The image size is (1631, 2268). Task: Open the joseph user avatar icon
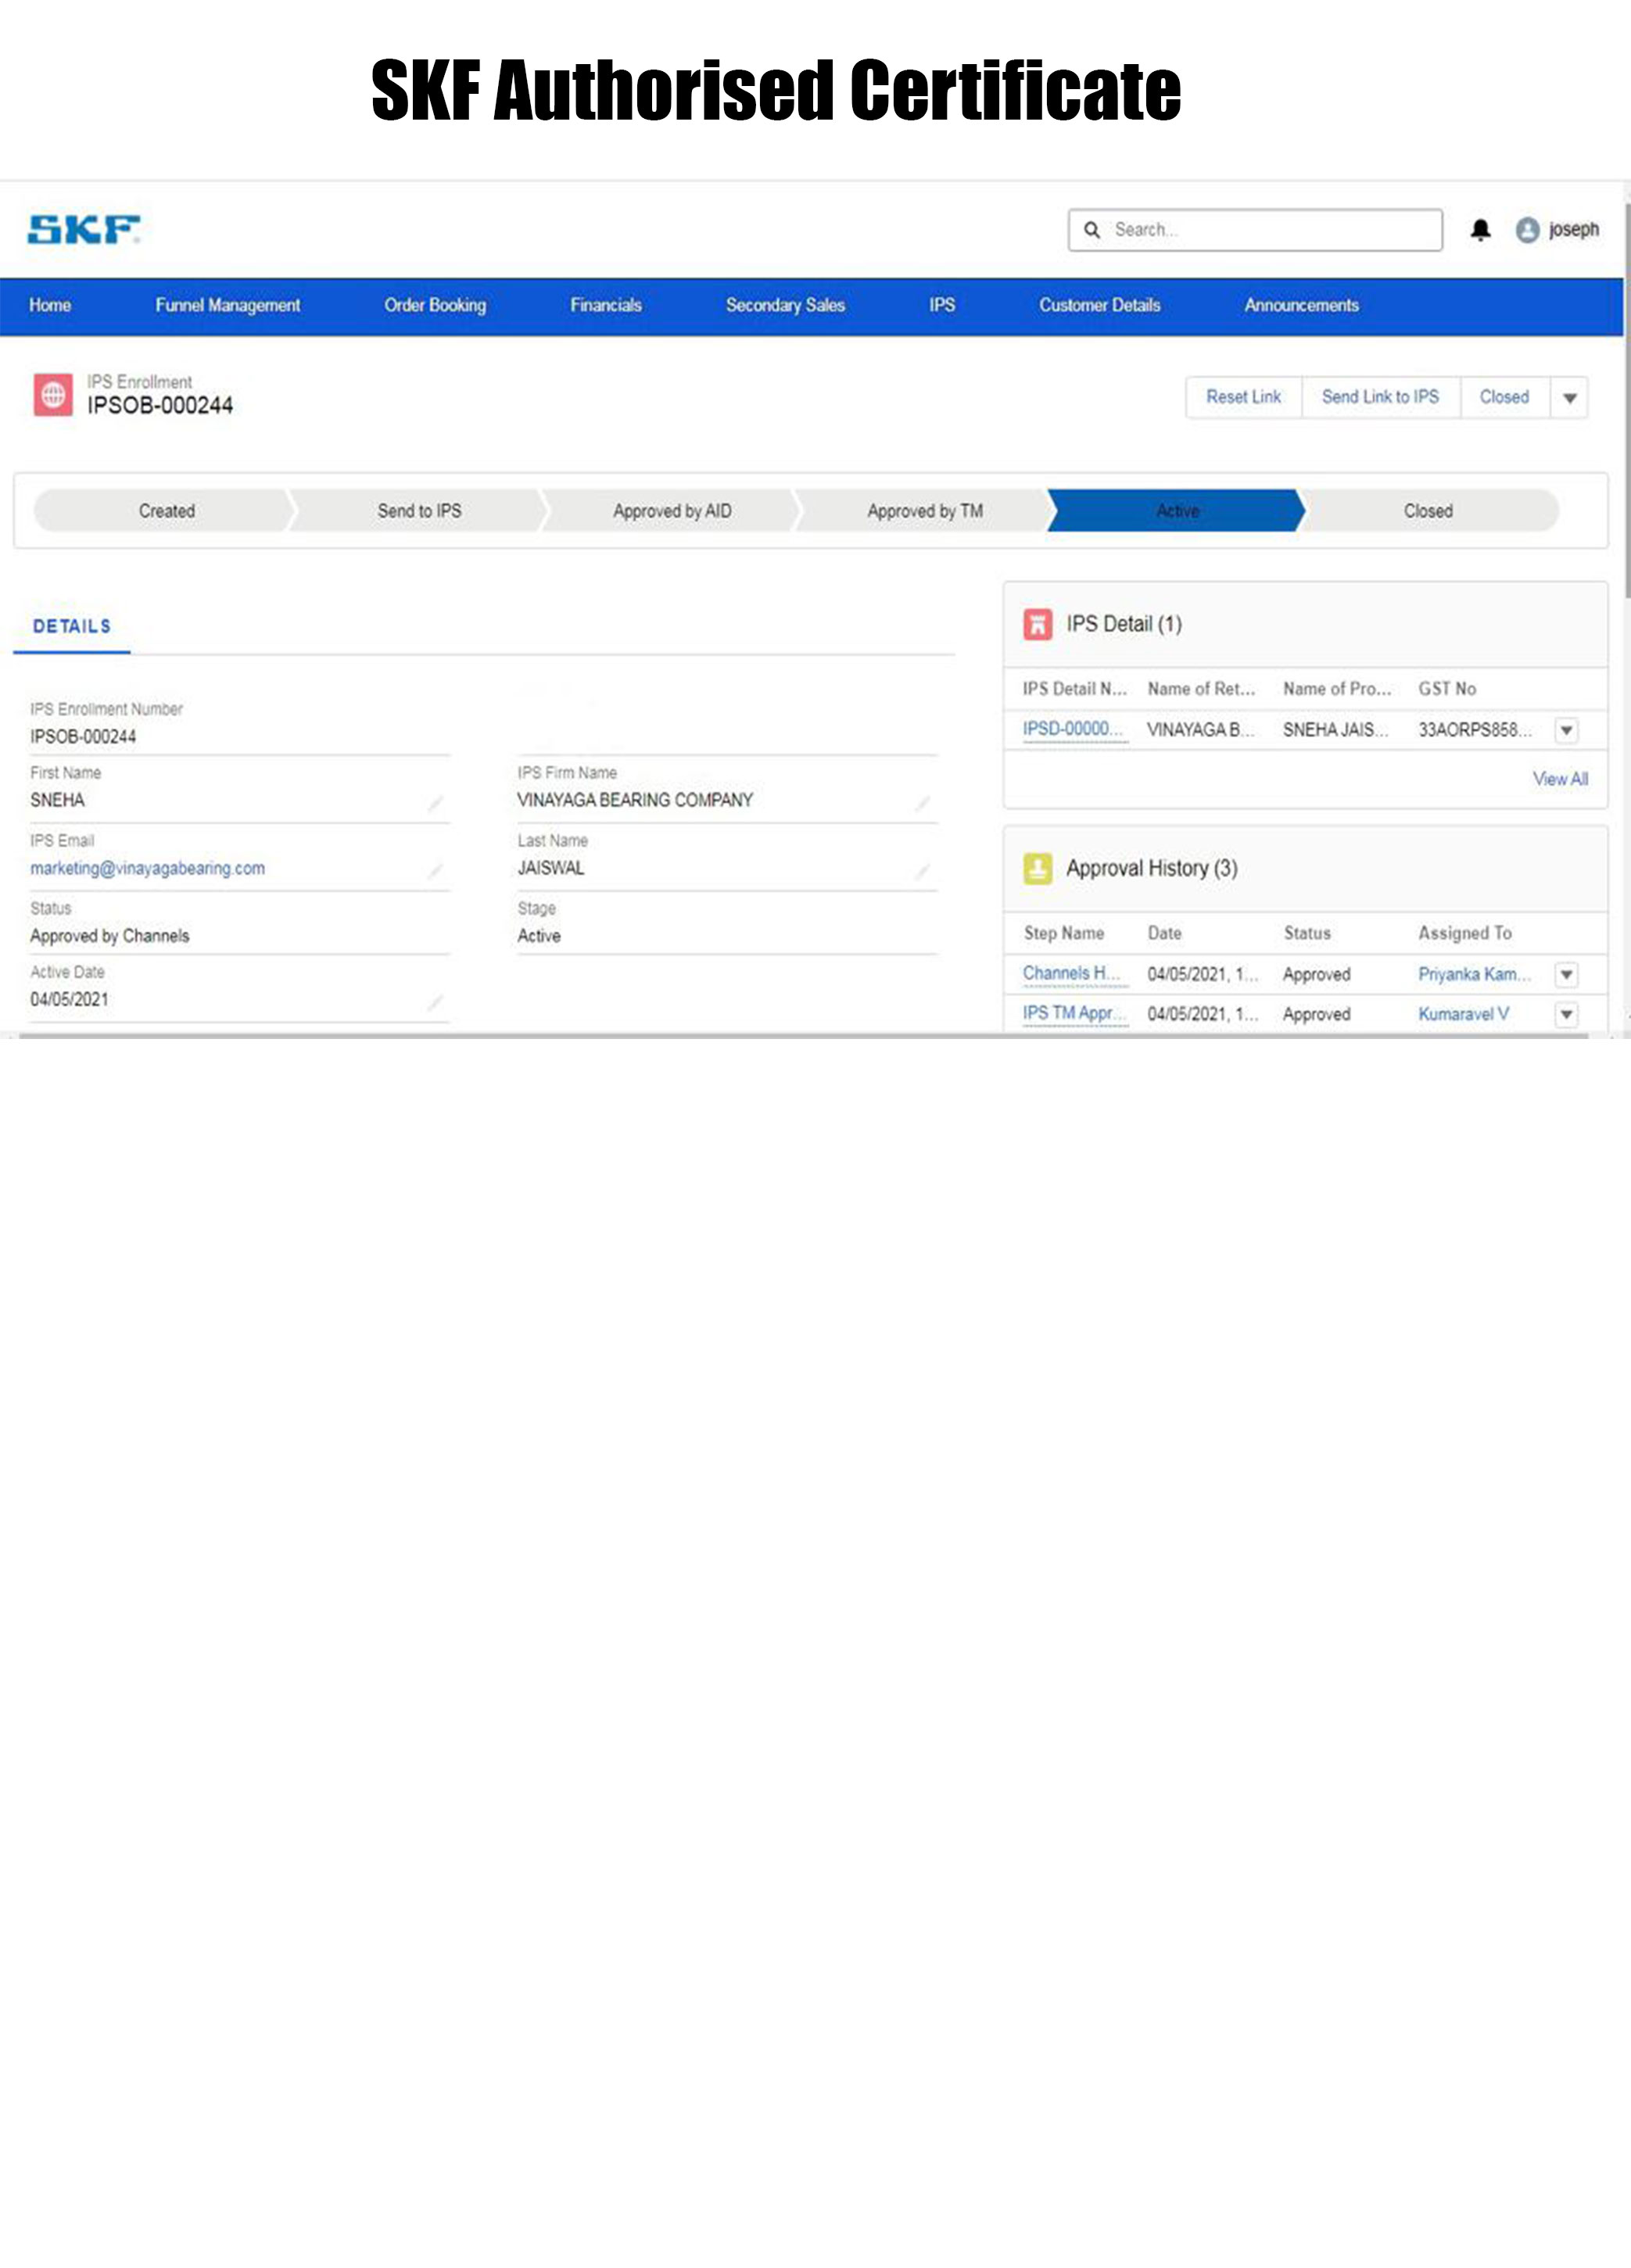[x=1527, y=230]
